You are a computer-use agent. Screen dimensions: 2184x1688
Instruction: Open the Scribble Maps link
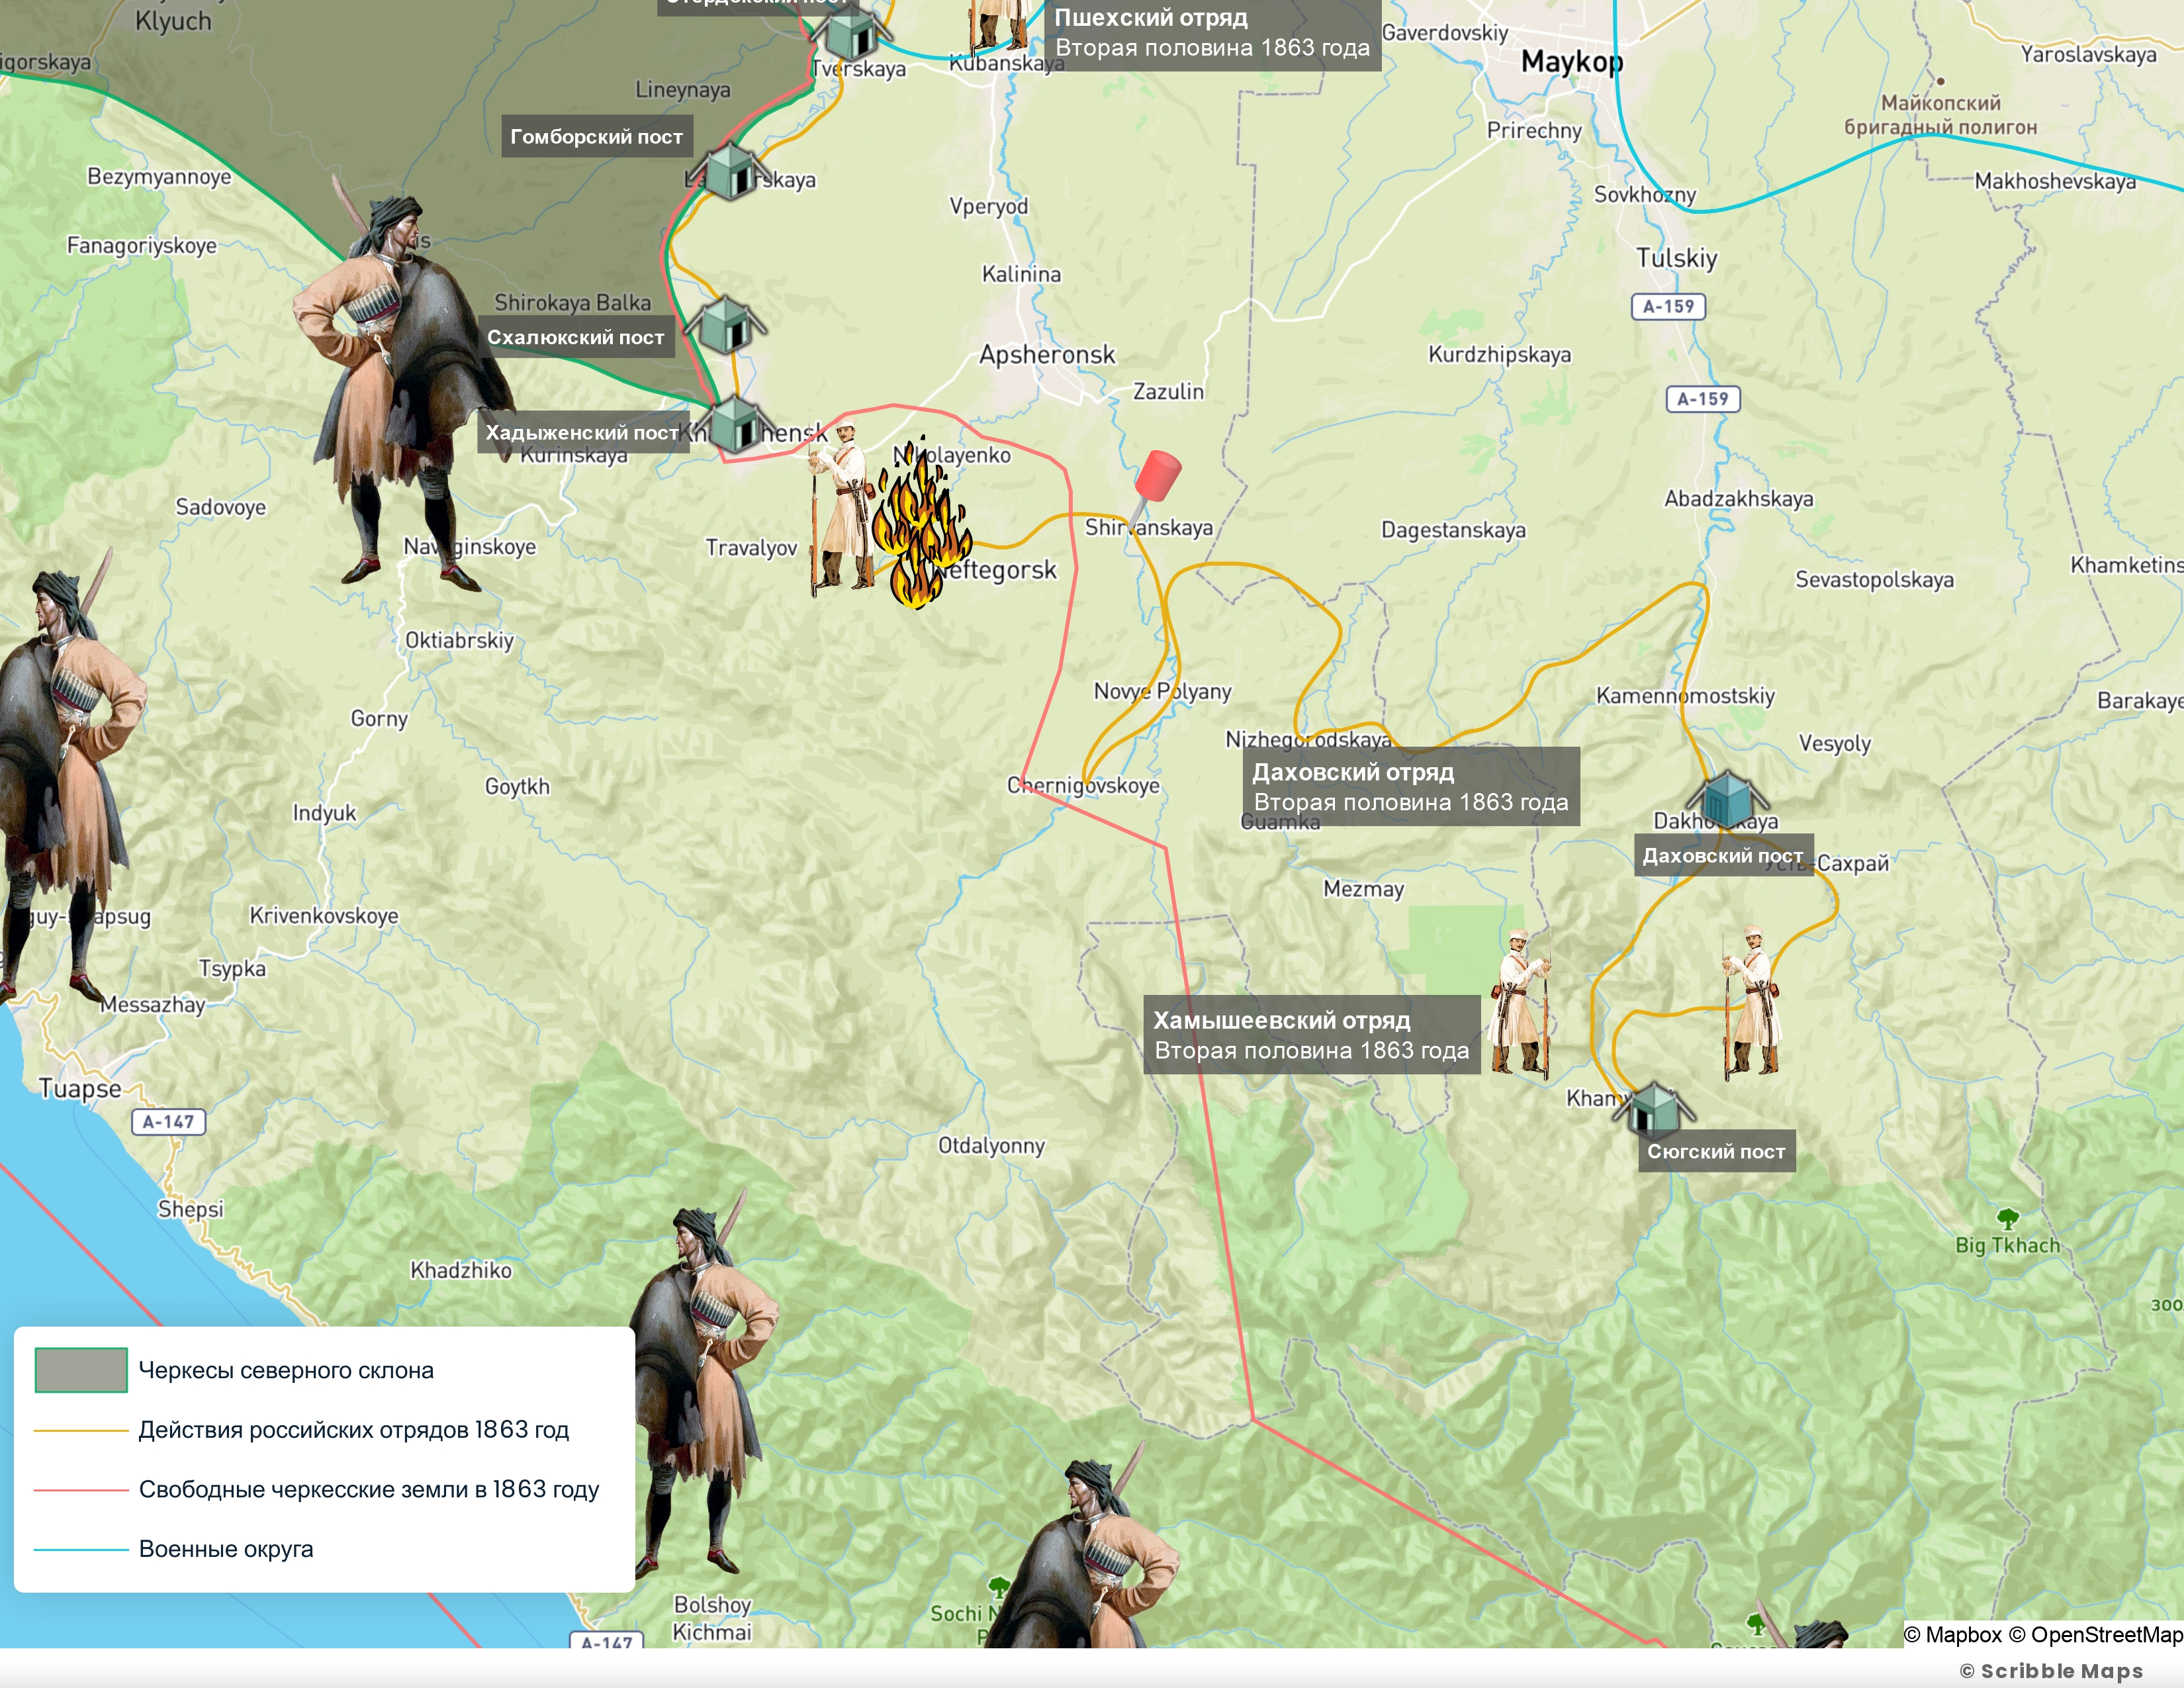[2051, 1671]
